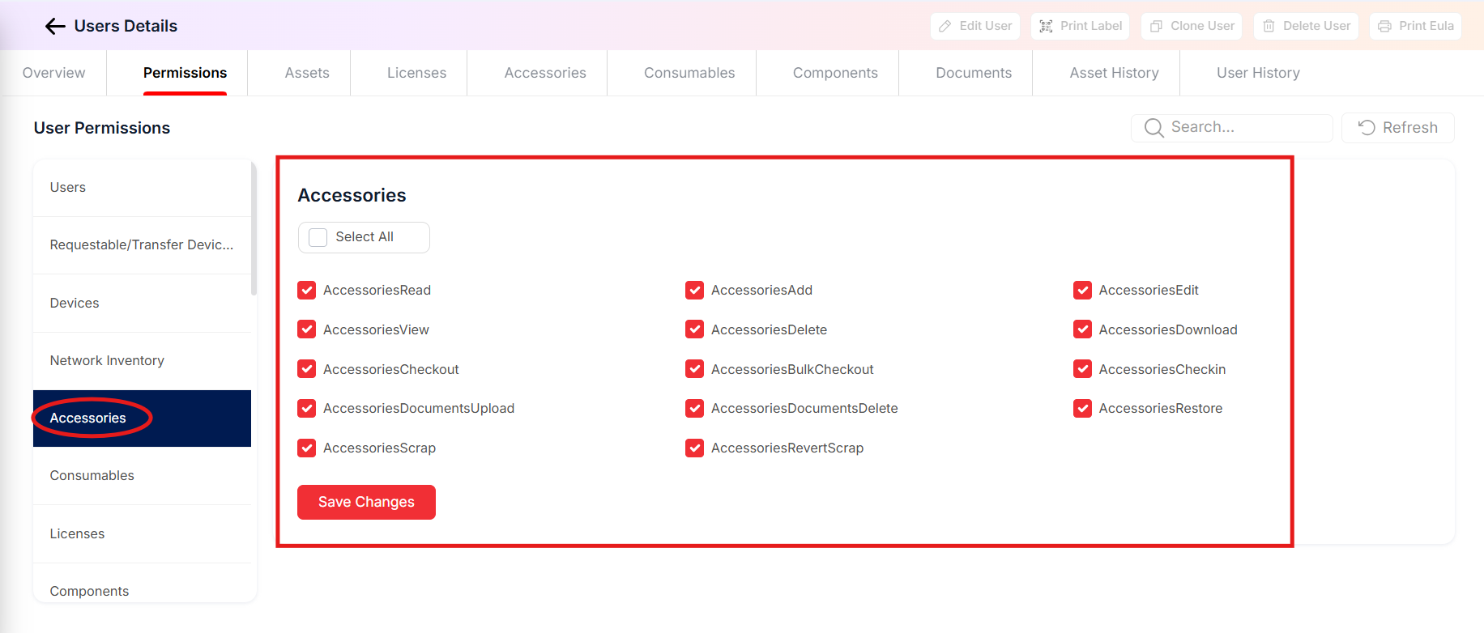Screen dimensions: 1484x633
Task: Click the permissions sidebar scrollbar
Action: (x=254, y=228)
